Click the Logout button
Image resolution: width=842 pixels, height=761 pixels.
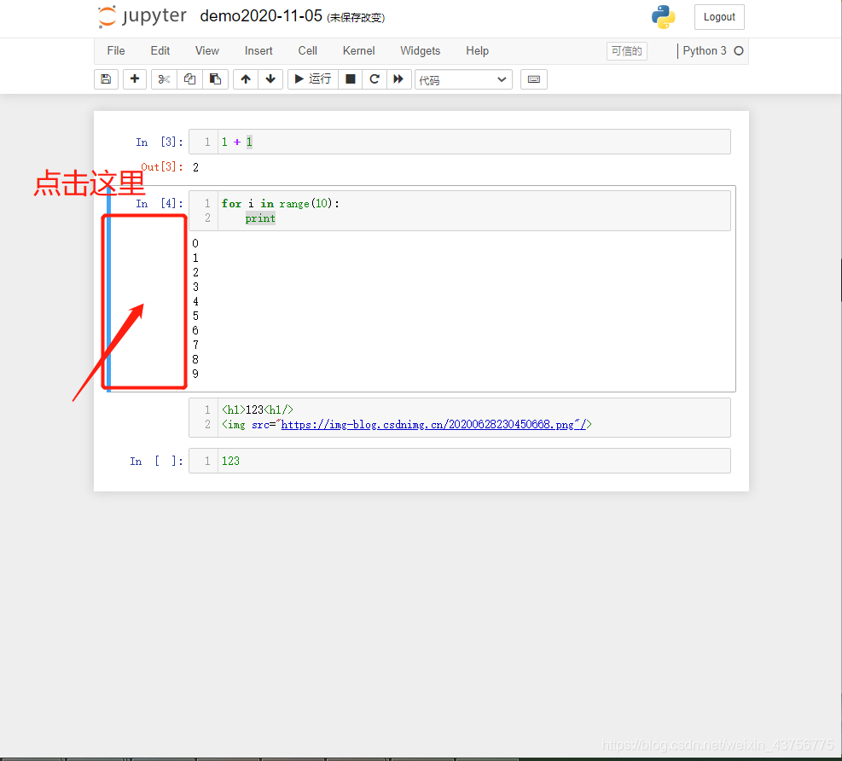coord(718,16)
